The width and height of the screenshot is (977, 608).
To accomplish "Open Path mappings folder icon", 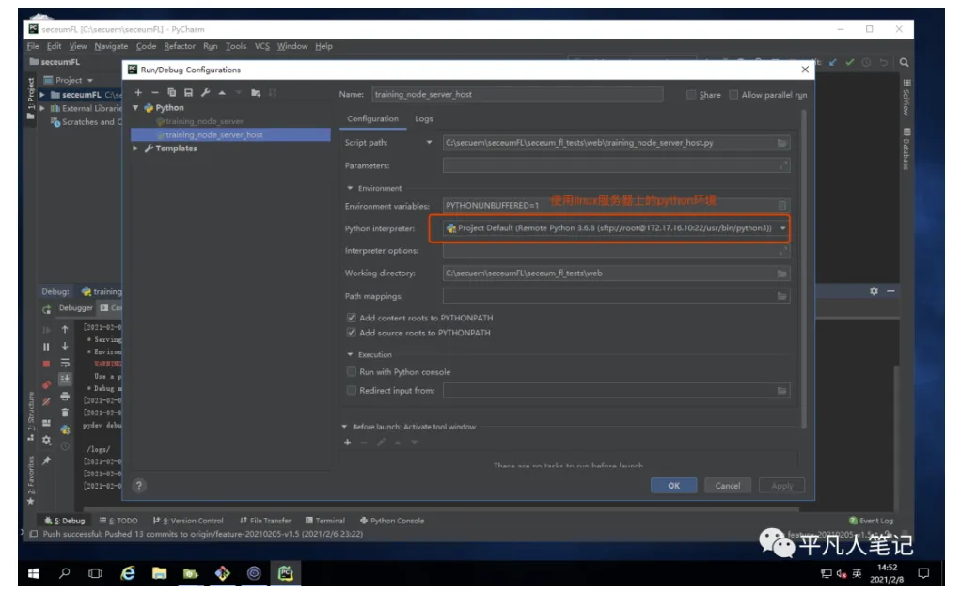I will click(x=782, y=297).
